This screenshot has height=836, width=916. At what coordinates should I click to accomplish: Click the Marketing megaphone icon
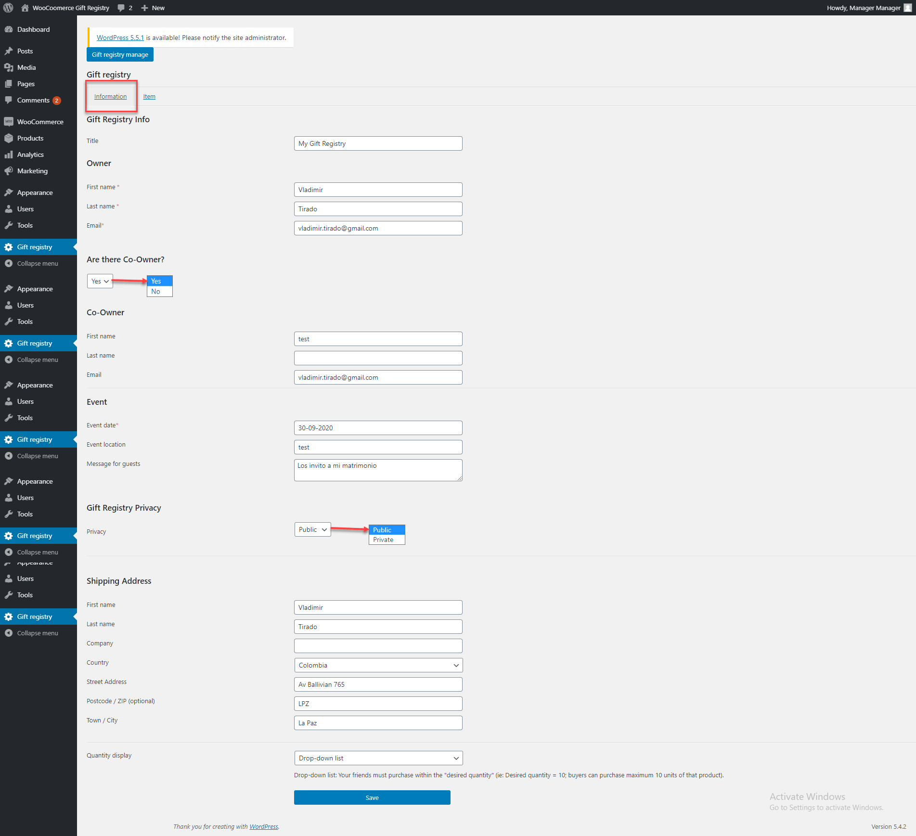click(x=9, y=171)
